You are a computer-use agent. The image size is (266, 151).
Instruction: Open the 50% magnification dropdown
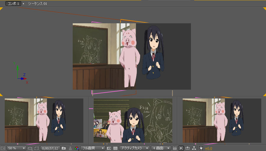[x=16, y=148]
